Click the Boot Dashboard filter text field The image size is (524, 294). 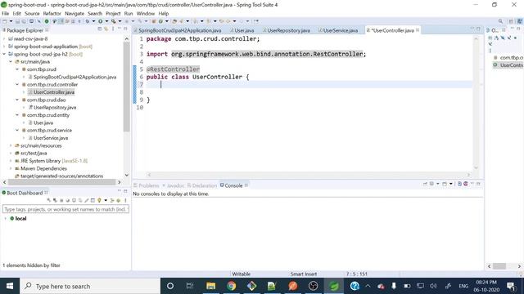[65, 209]
